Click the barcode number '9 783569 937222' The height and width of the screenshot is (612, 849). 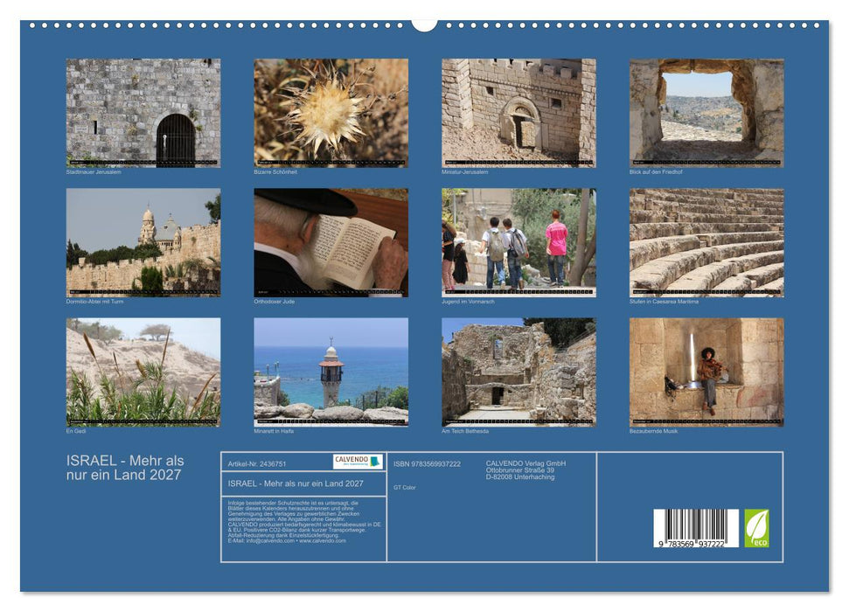point(692,544)
